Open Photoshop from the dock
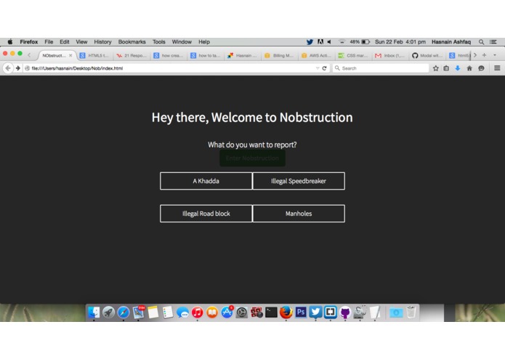The image size is (505, 359). (x=301, y=312)
